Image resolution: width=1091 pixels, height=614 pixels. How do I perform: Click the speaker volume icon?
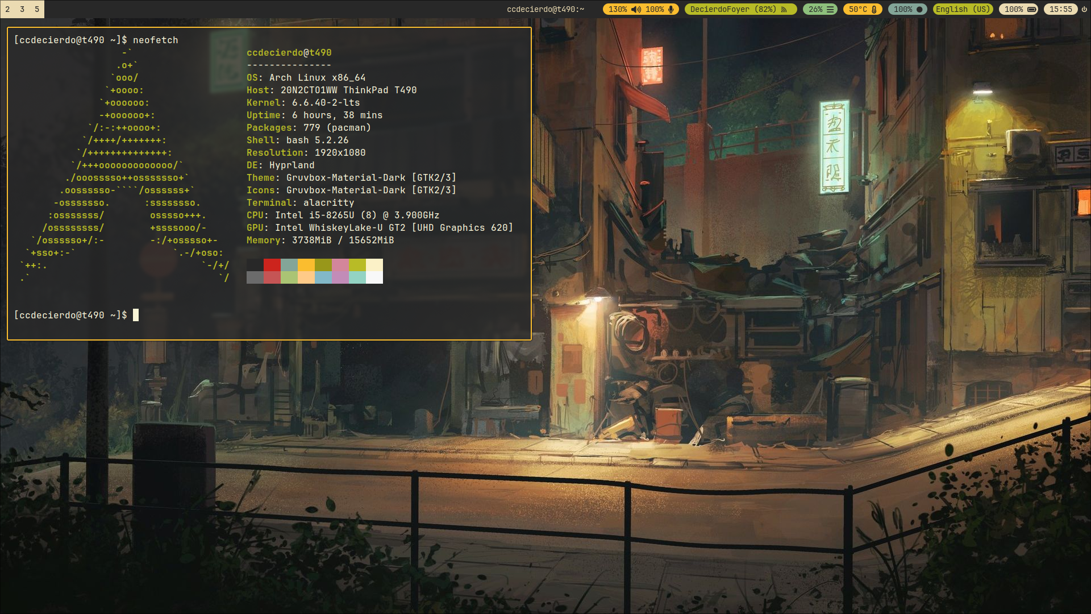(636, 9)
